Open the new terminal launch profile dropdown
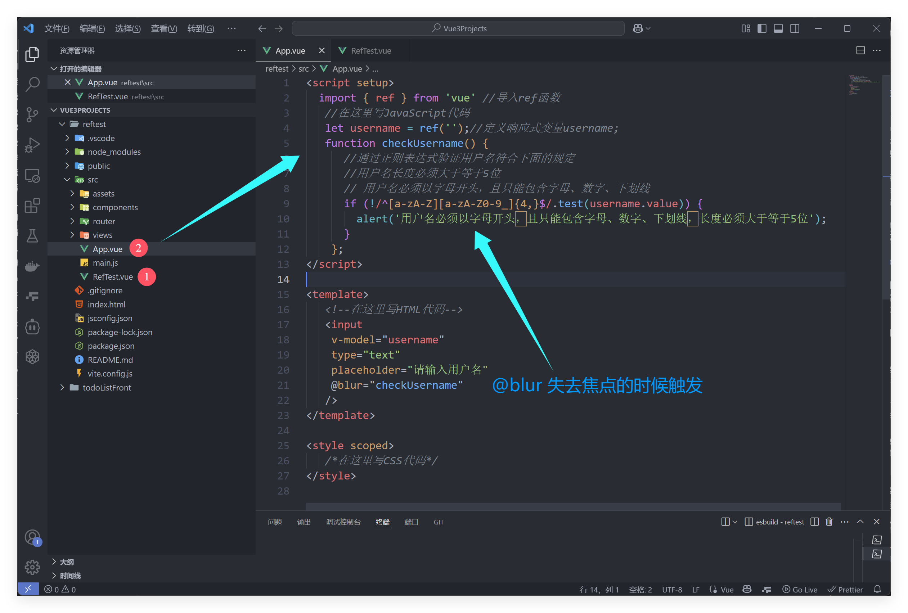The image size is (908, 613). (x=735, y=522)
